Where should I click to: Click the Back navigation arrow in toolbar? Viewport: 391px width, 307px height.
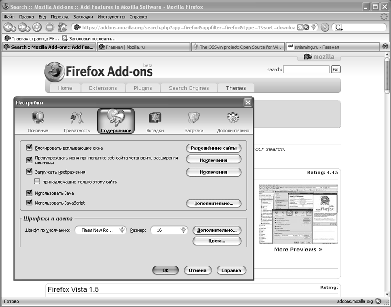[8, 27]
